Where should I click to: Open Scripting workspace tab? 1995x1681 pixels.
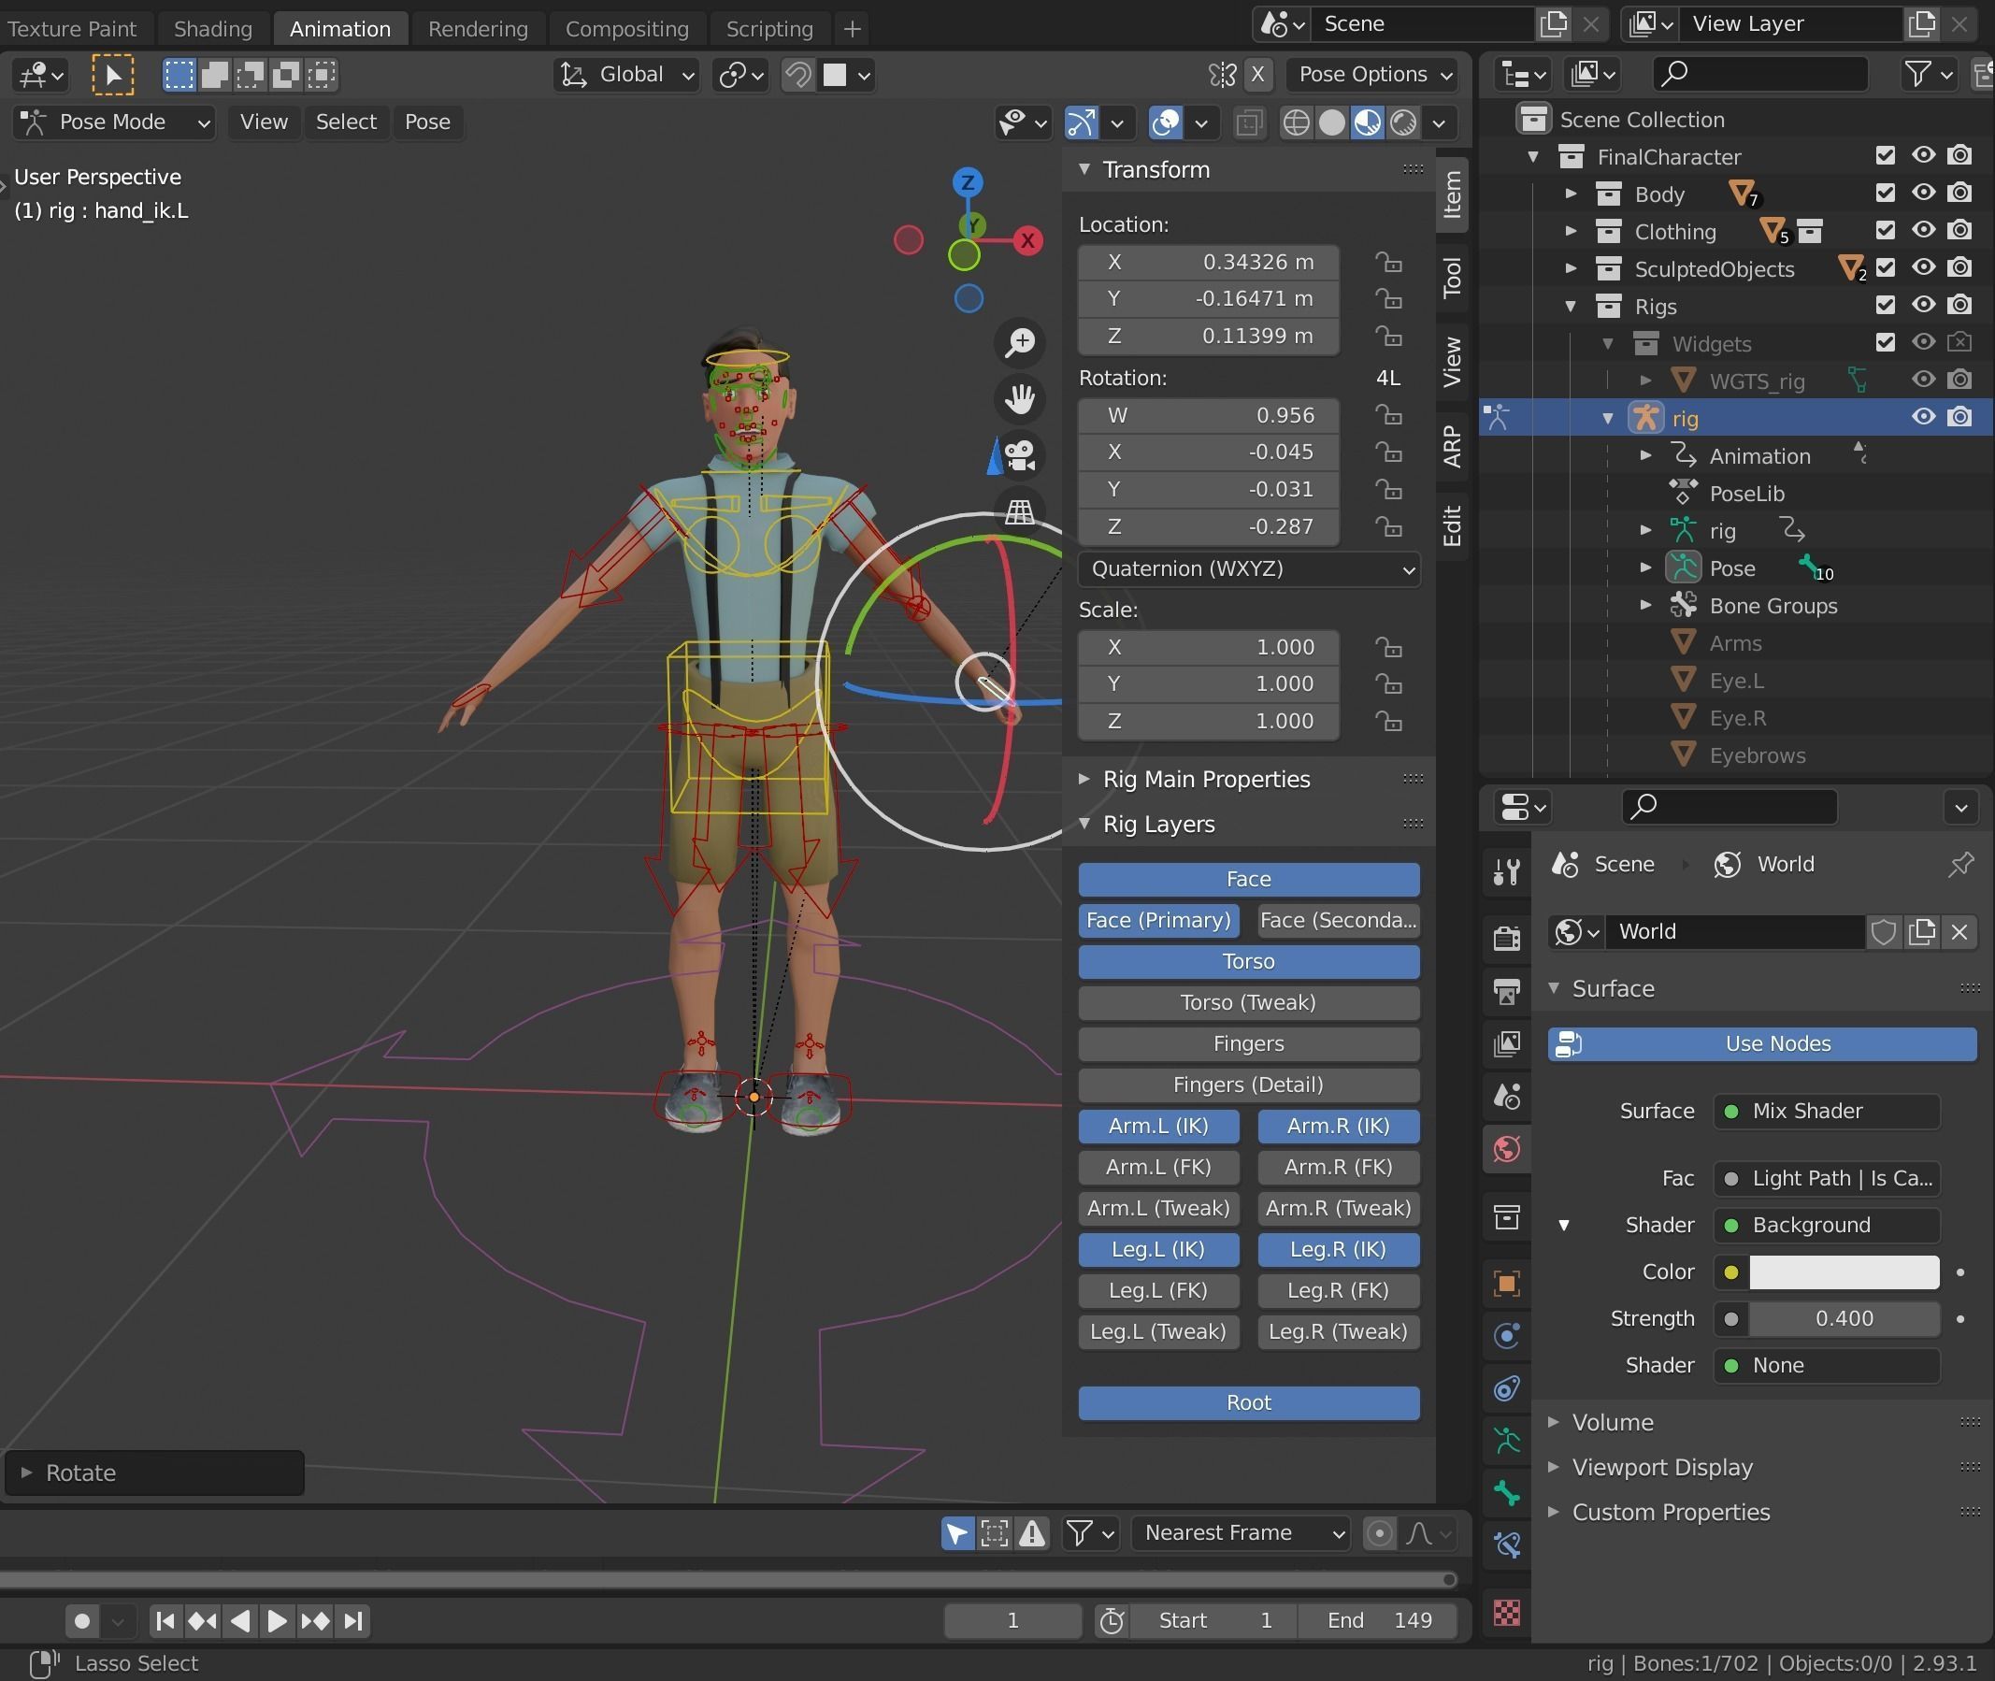769,29
